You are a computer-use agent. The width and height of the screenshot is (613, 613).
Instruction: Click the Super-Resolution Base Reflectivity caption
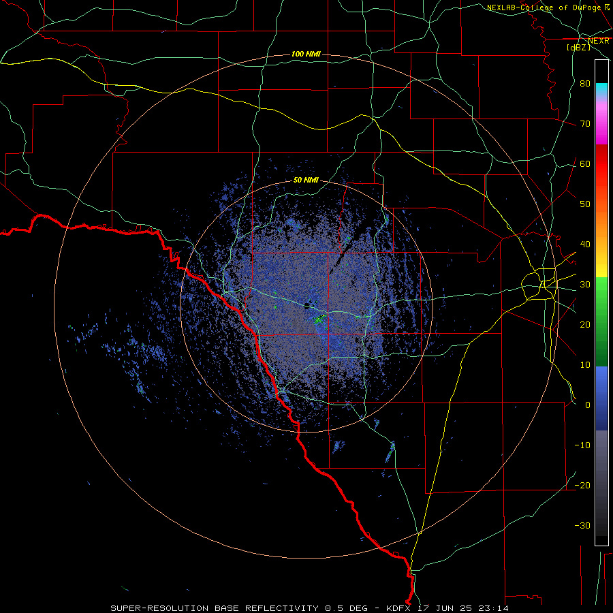coord(214,608)
